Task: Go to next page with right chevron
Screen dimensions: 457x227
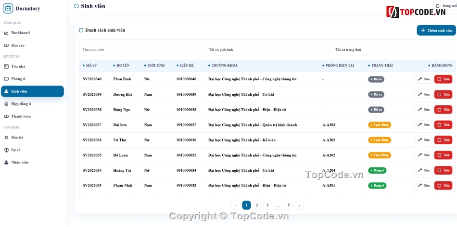Action: point(299,205)
